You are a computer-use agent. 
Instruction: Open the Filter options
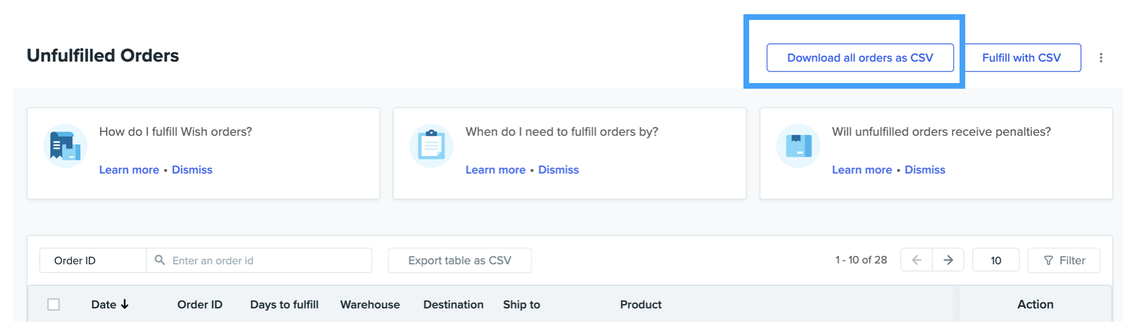[1064, 260]
